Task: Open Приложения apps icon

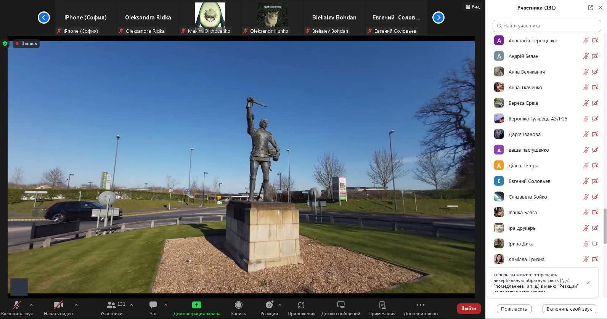Action: [x=301, y=305]
